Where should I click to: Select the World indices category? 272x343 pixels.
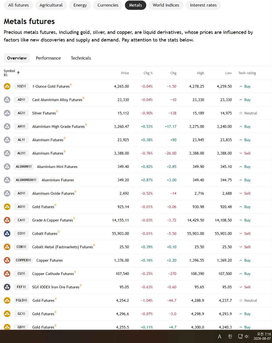(x=166, y=5)
